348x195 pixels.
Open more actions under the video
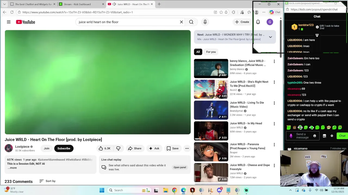pyautogui.click(x=187, y=148)
